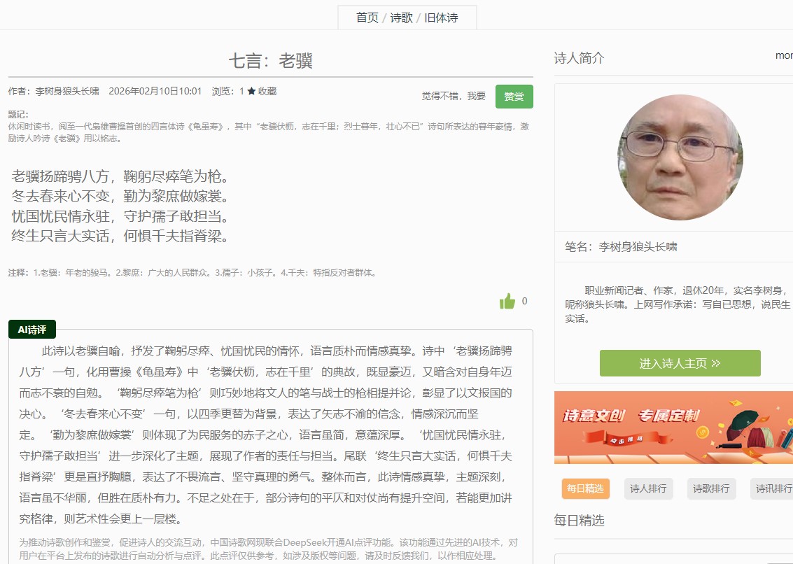Go to 首页 in the breadcrumb

[x=367, y=17]
